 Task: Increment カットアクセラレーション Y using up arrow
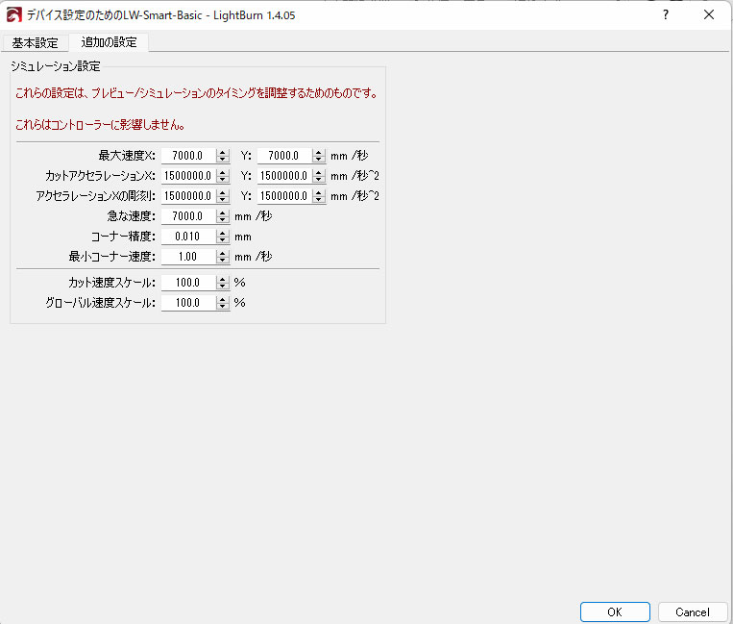tap(319, 172)
